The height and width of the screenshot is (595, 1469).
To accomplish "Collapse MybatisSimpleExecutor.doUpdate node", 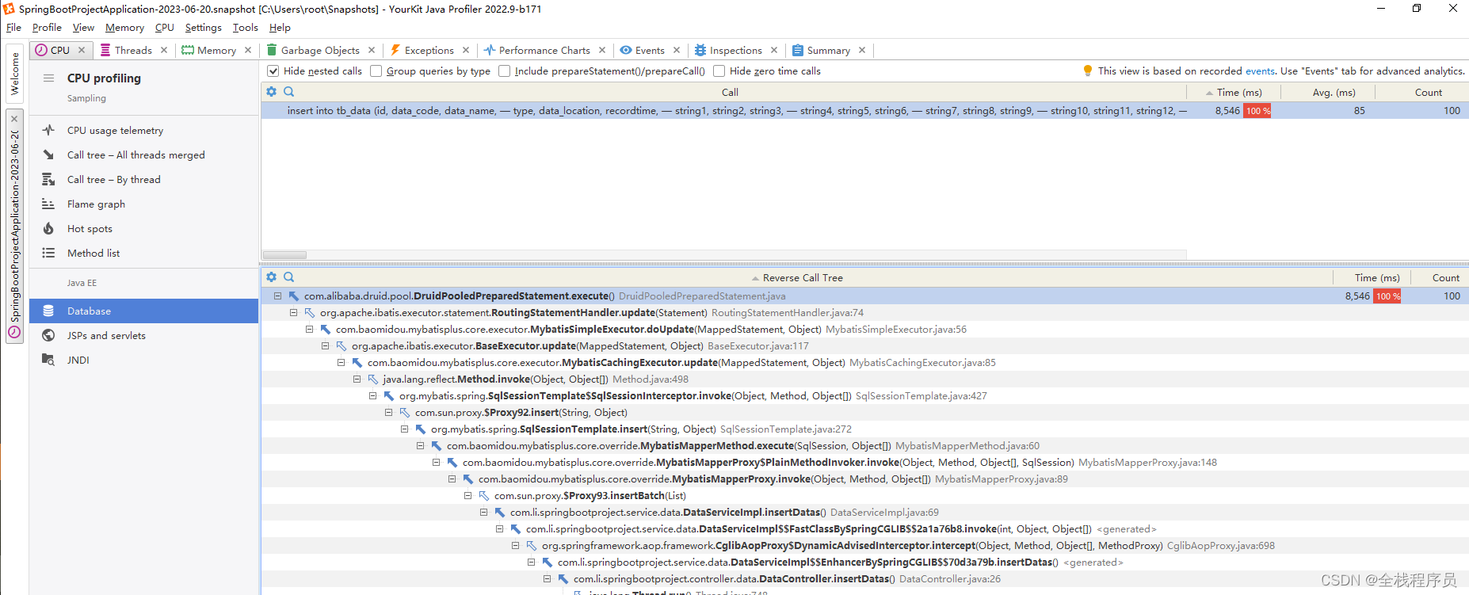I will (310, 329).
